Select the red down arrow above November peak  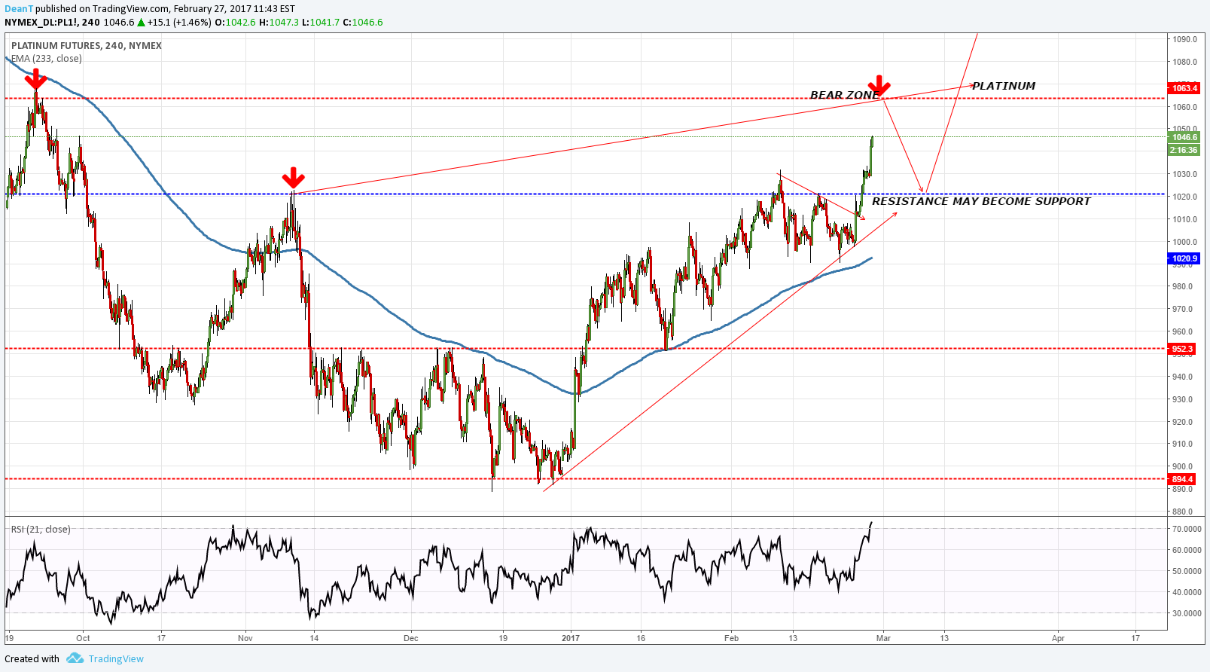293,178
